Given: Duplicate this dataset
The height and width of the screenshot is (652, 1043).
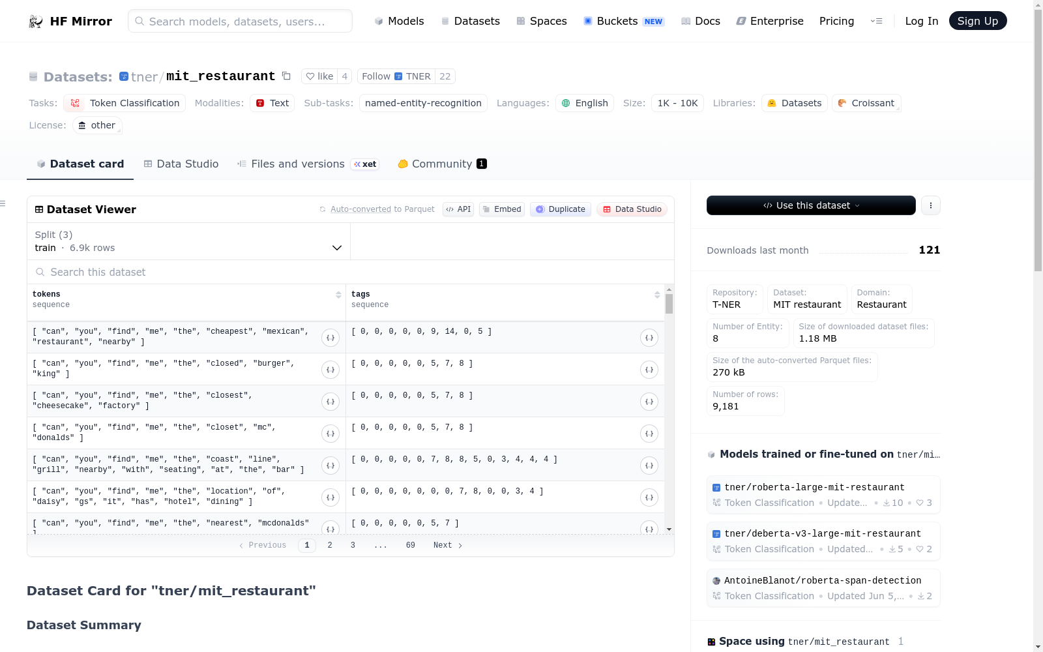Looking at the screenshot, I should [561, 209].
